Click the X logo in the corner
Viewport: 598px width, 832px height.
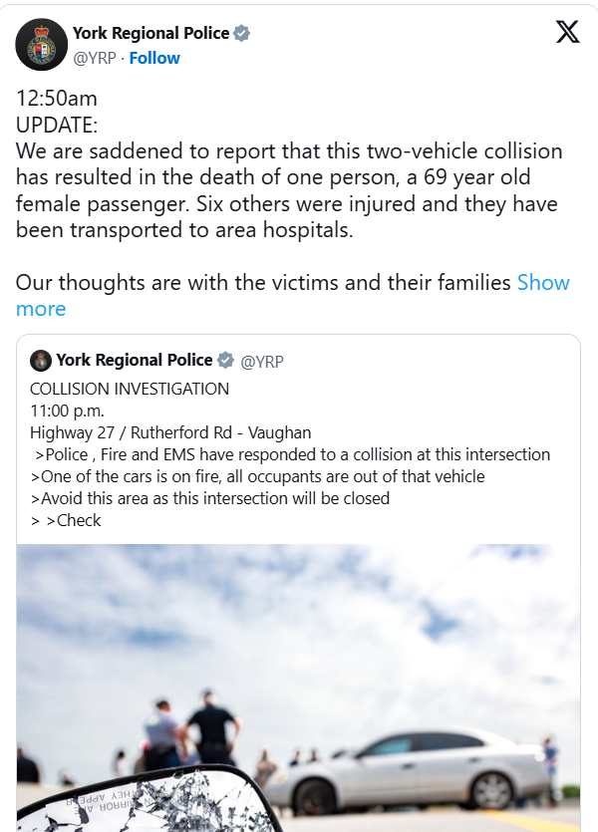pos(567,33)
